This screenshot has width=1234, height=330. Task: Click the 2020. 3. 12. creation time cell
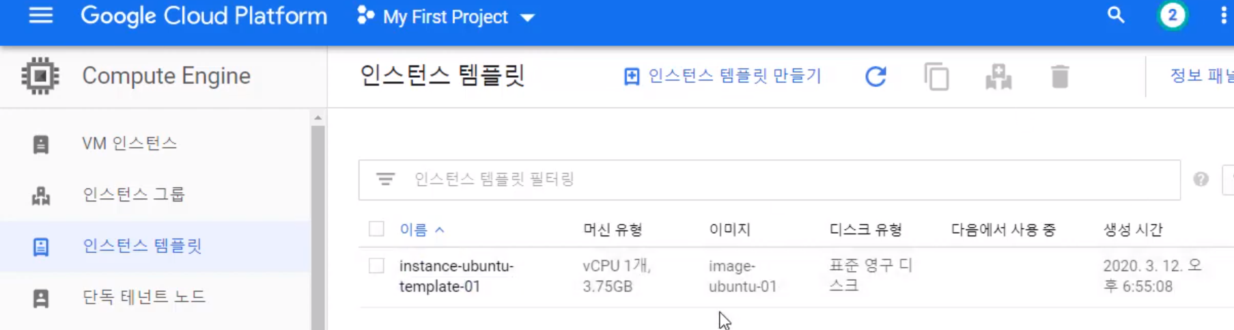[1152, 276]
